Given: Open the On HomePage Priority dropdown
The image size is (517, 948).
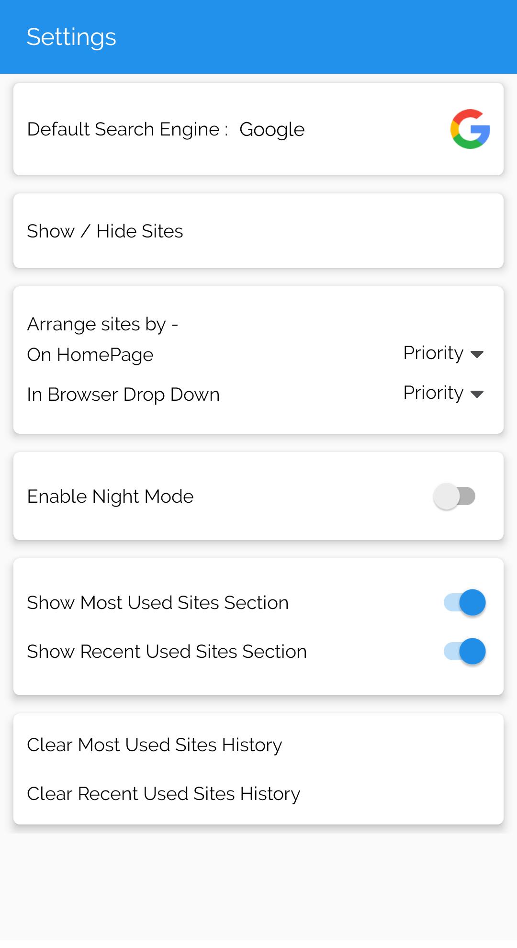Looking at the screenshot, I should (x=433, y=353).
